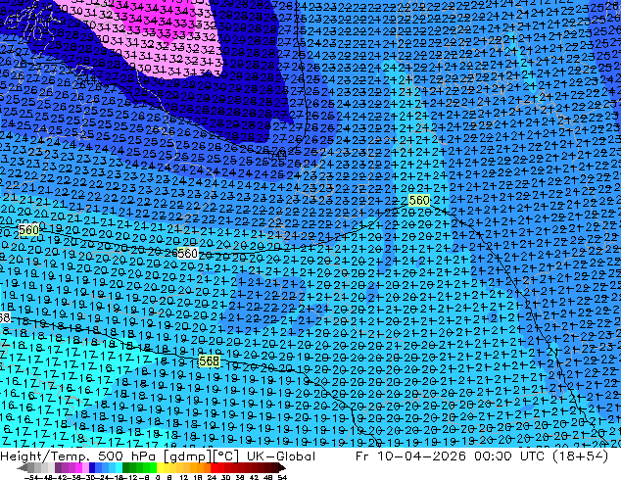Click the dark blue legend swatch near -30
The image size is (621, 480).
click(x=92, y=467)
